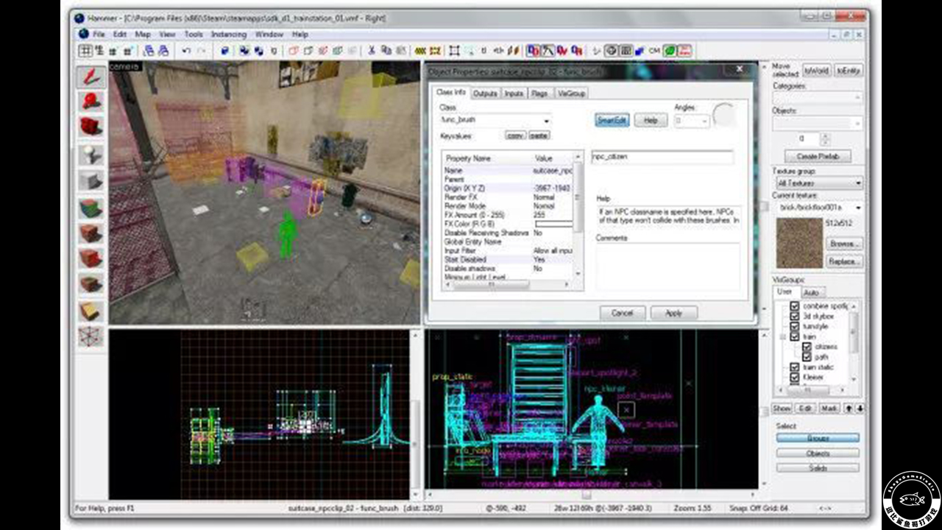This screenshot has width=942, height=530.
Task: Toggle the Kleiner VisGroup checkbox
Action: pos(795,377)
